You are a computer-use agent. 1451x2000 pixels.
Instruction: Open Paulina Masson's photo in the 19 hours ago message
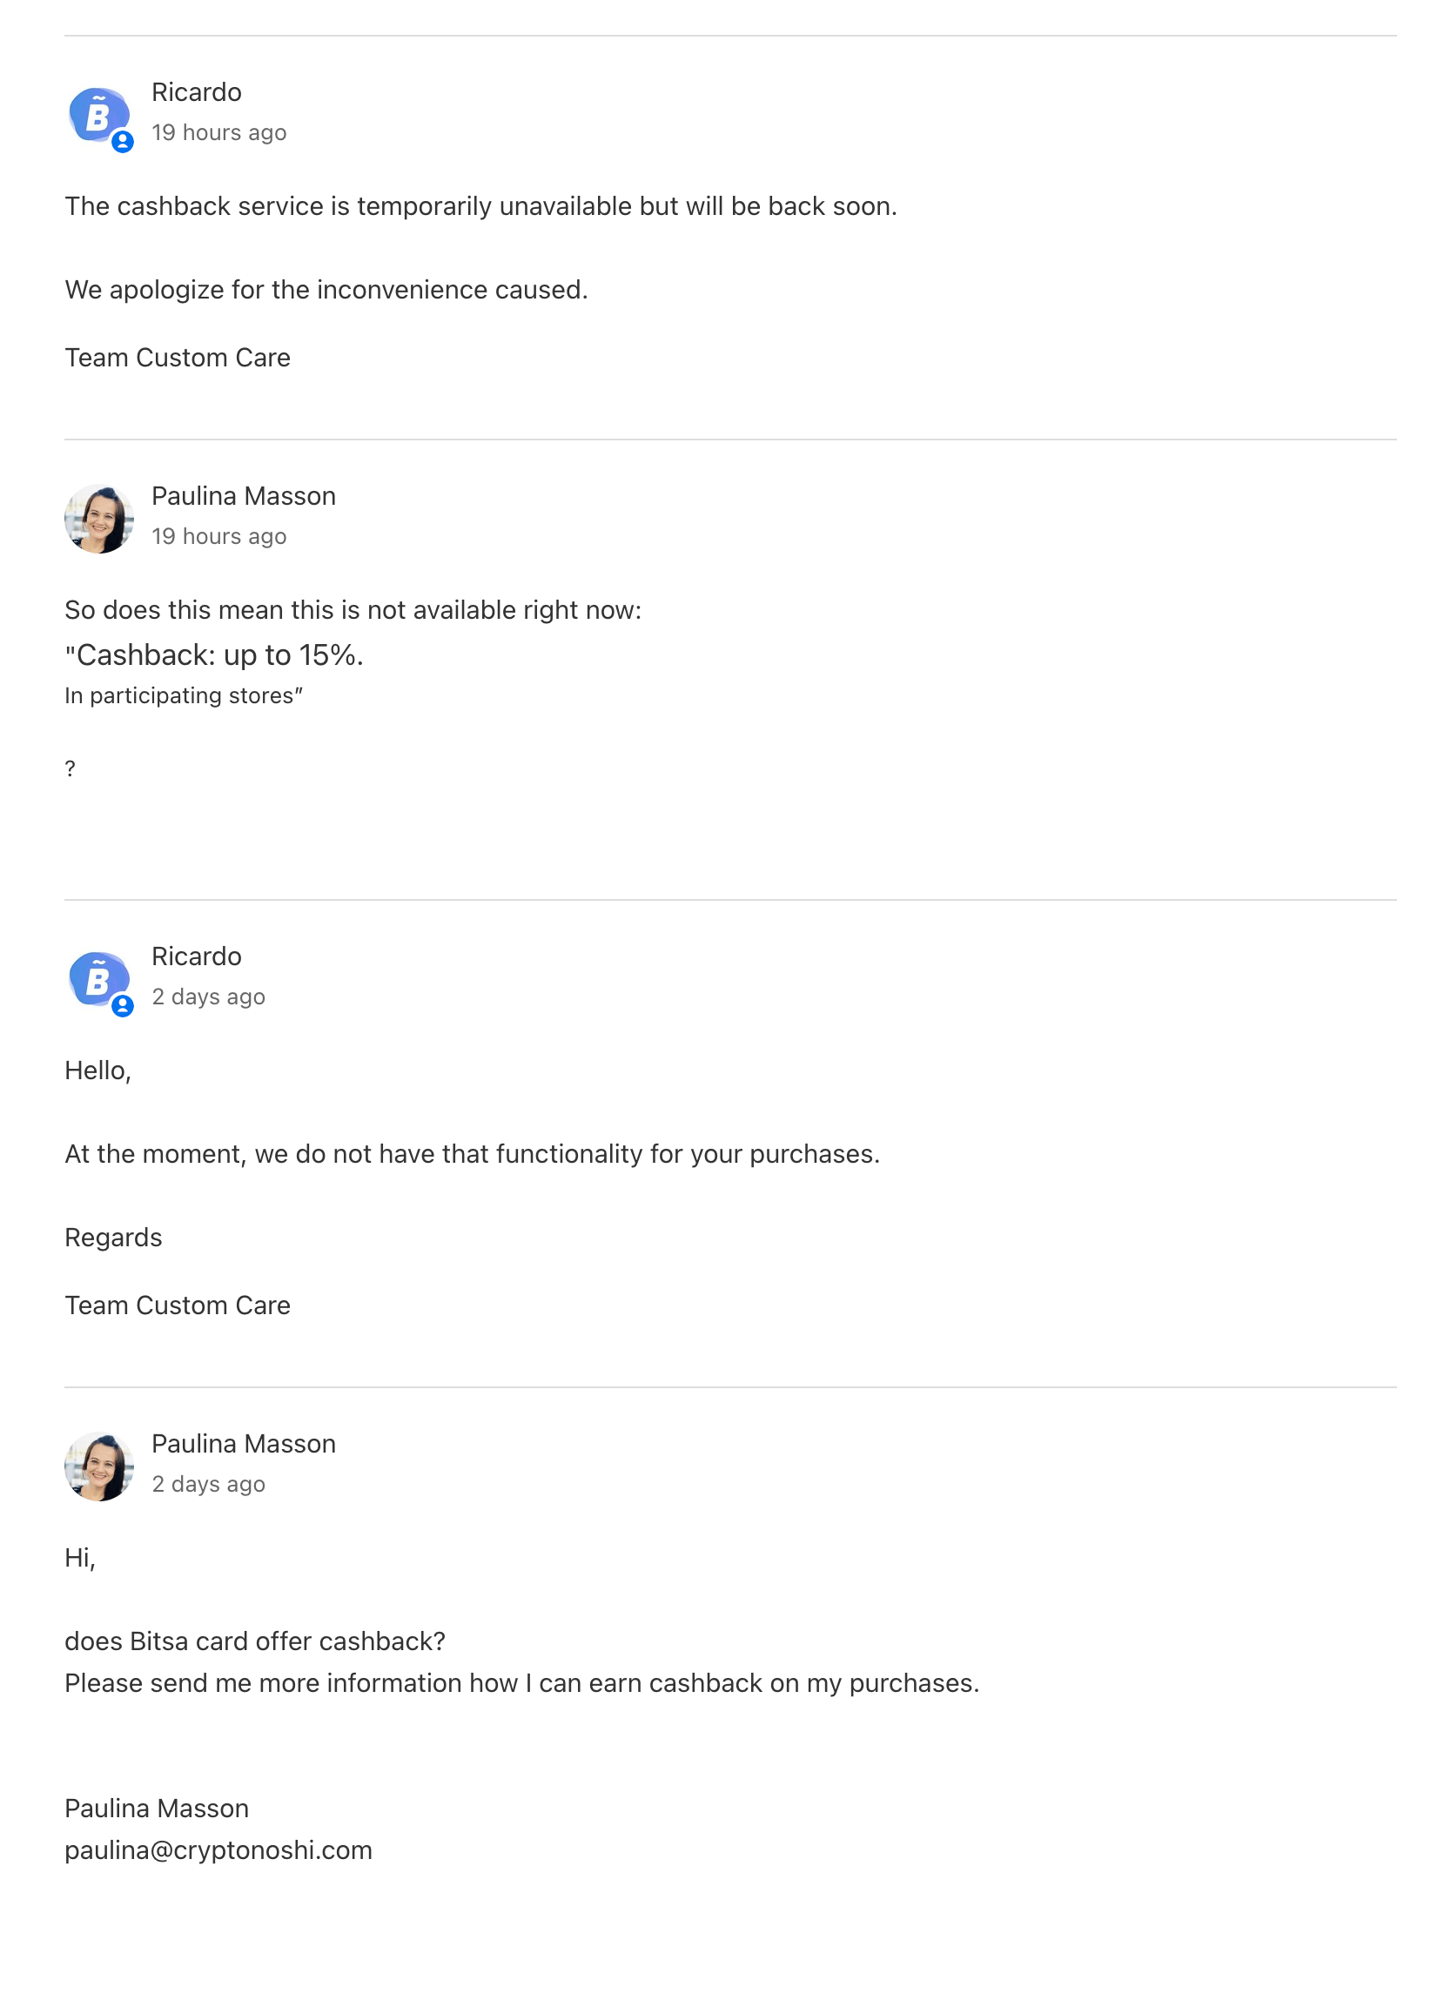98,519
